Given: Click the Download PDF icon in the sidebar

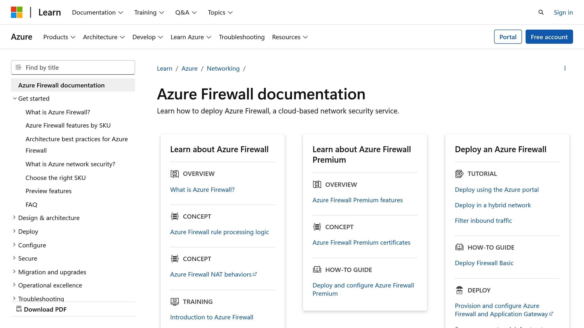Looking at the screenshot, I should pos(19,309).
